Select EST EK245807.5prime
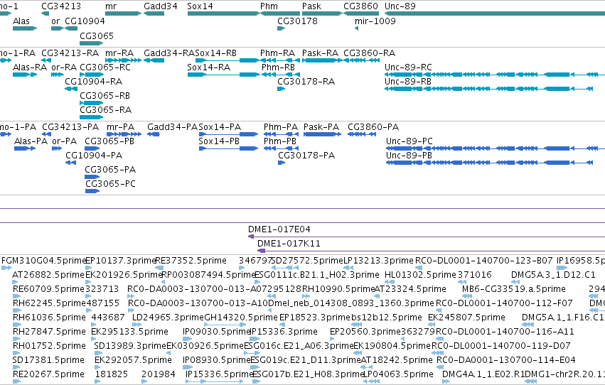The width and height of the screenshot is (605, 385). pyautogui.click(x=433, y=325)
